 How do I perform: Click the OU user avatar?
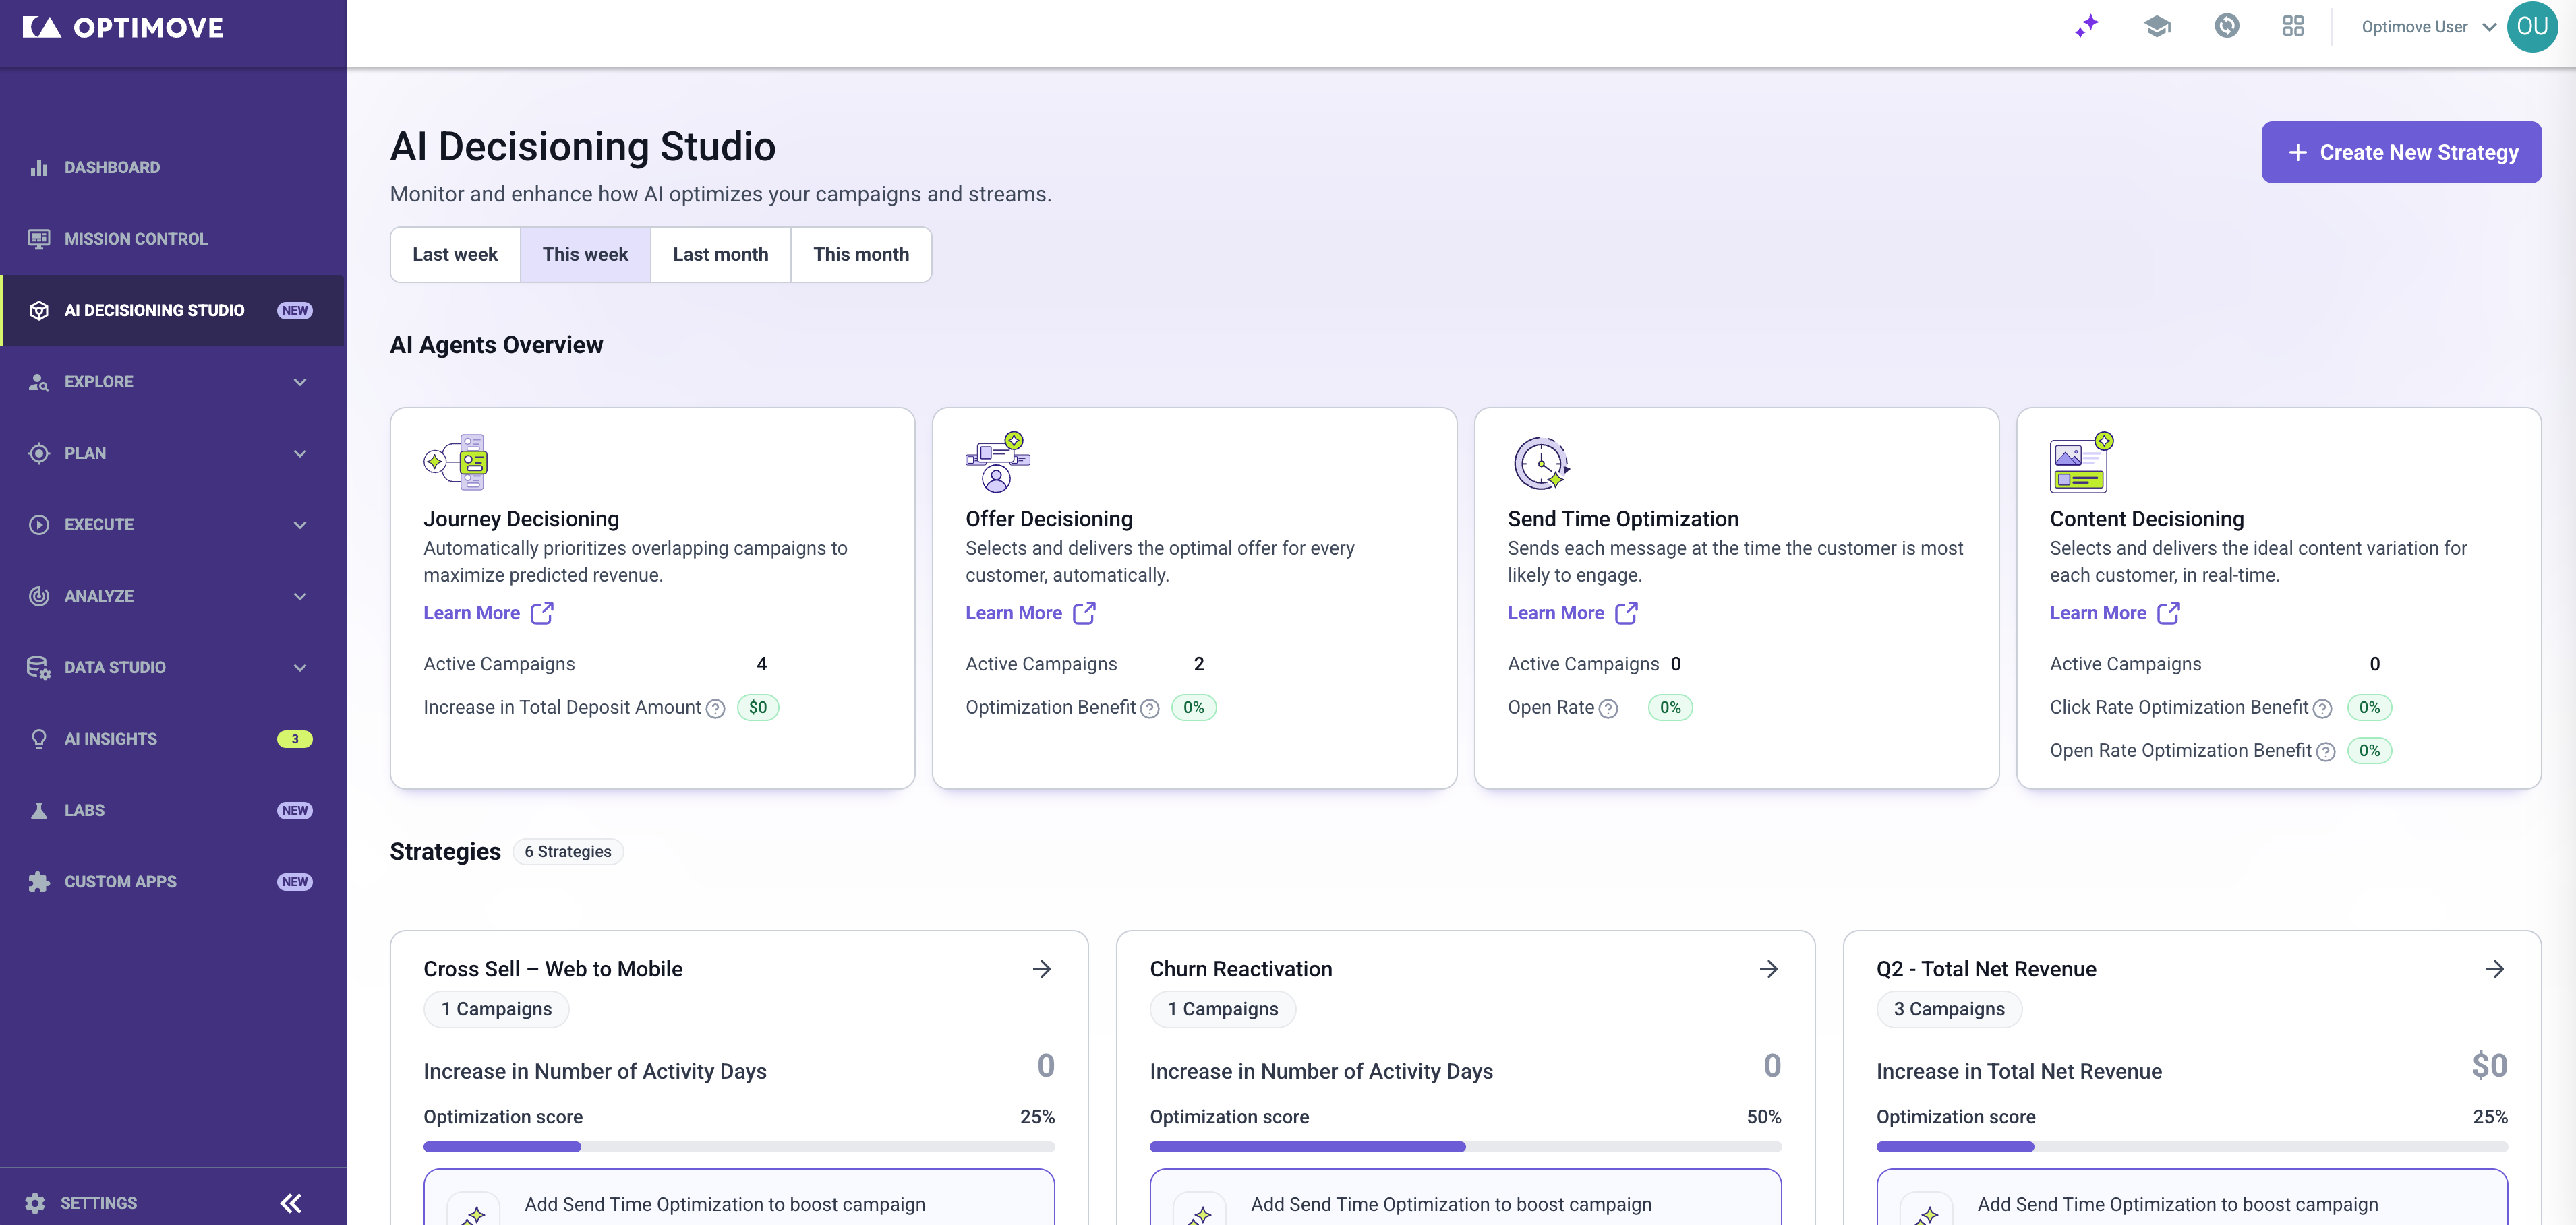2532,26
